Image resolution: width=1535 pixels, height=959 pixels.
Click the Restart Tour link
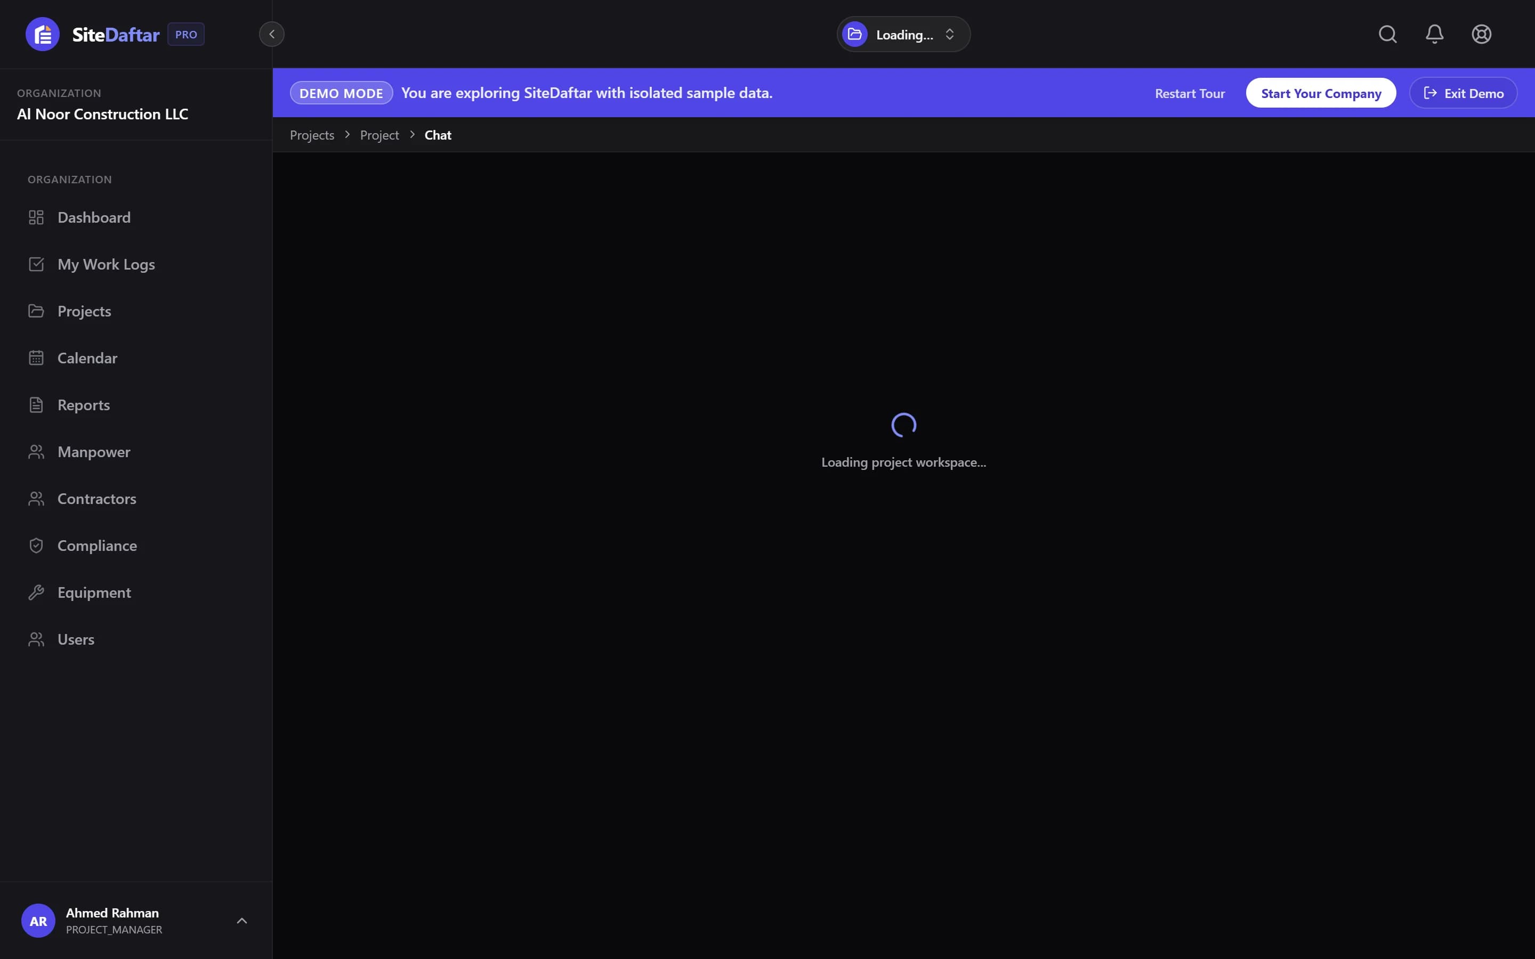coord(1189,93)
